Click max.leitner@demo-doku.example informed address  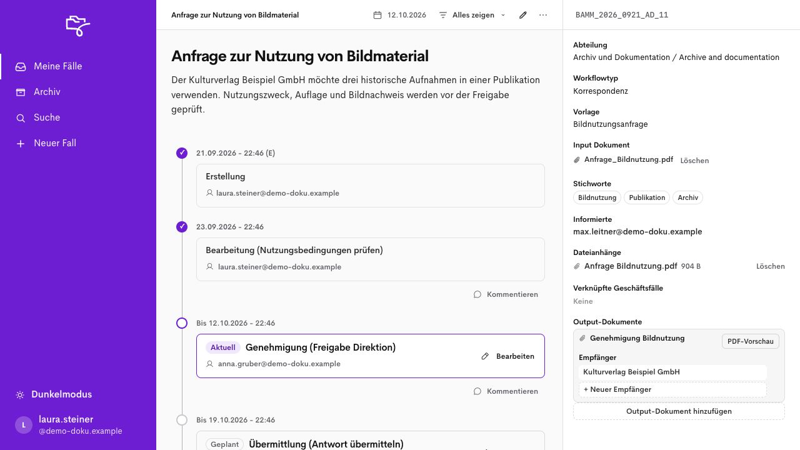point(637,232)
